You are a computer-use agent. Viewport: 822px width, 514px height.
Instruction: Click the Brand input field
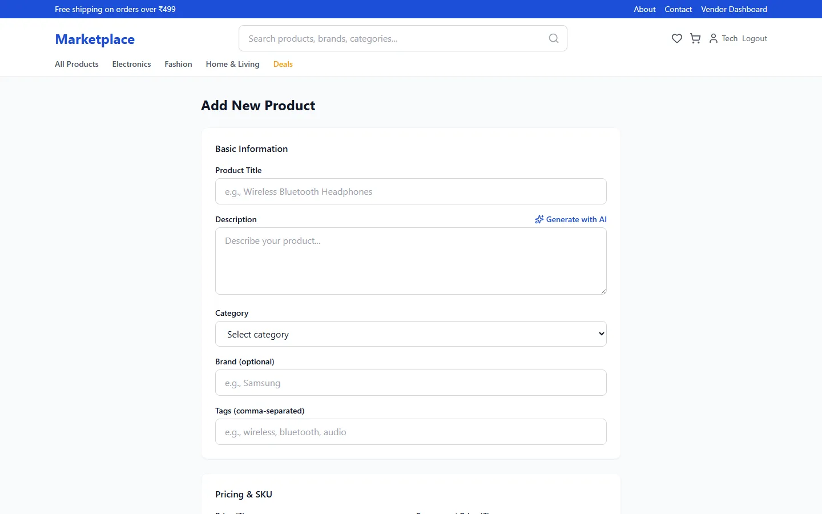[x=411, y=383]
